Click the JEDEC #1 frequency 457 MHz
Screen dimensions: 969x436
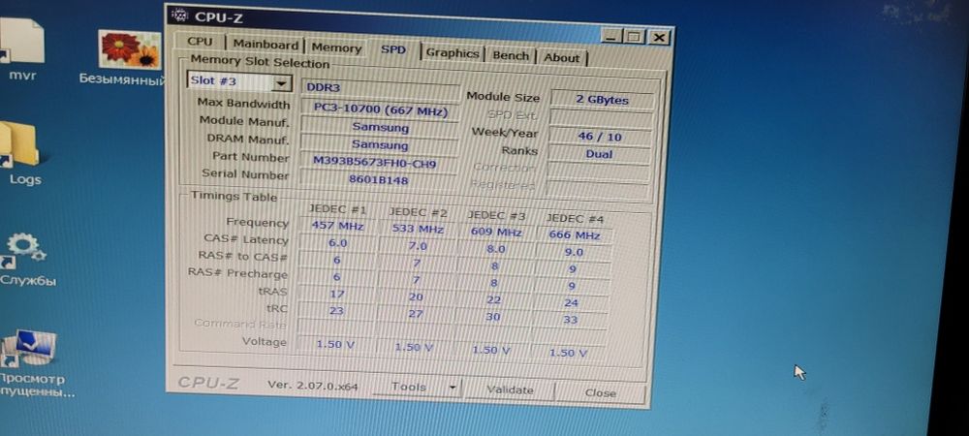click(x=337, y=226)
